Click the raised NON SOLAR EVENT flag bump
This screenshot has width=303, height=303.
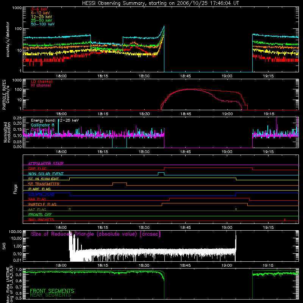click(x=161, y=173)
